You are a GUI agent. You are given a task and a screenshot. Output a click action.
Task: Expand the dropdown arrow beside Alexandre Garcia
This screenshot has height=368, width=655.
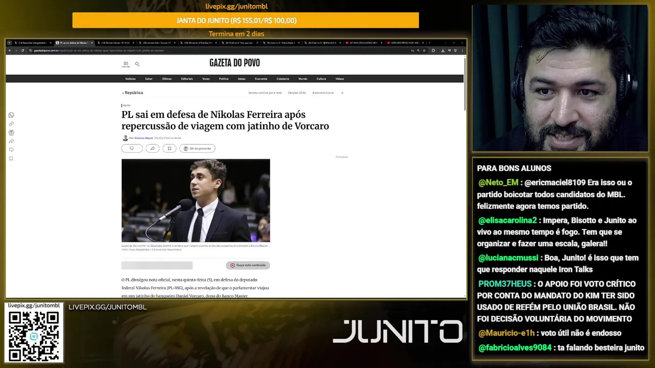pos(342,93)
